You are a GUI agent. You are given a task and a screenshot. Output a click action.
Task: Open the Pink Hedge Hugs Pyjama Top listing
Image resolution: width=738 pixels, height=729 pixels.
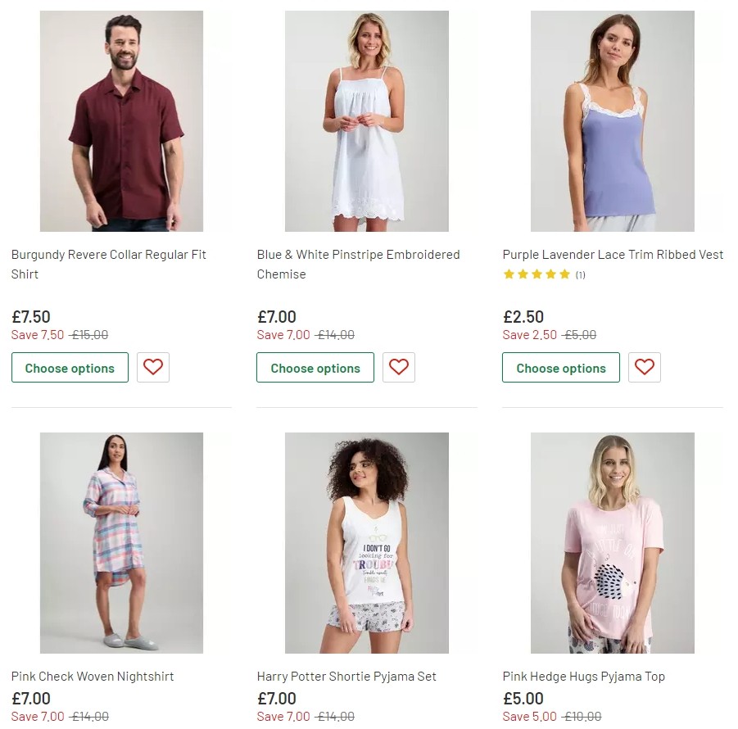[584, 676]
